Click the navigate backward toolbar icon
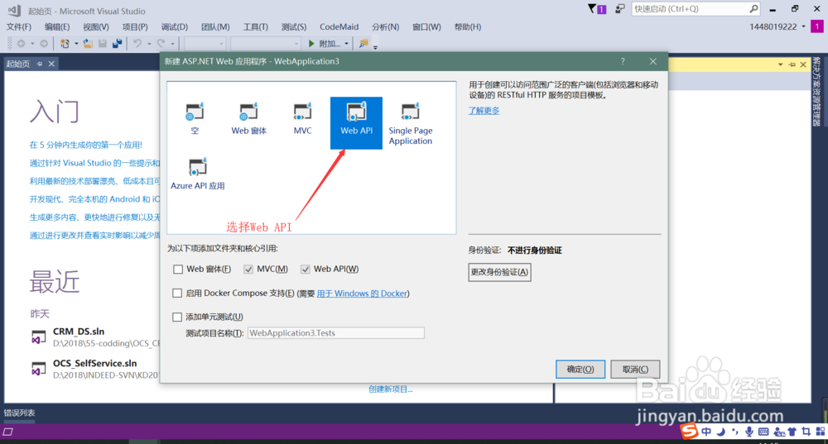Image resolution: width=828 pixels, height=444 pixels. pos(22,44)
